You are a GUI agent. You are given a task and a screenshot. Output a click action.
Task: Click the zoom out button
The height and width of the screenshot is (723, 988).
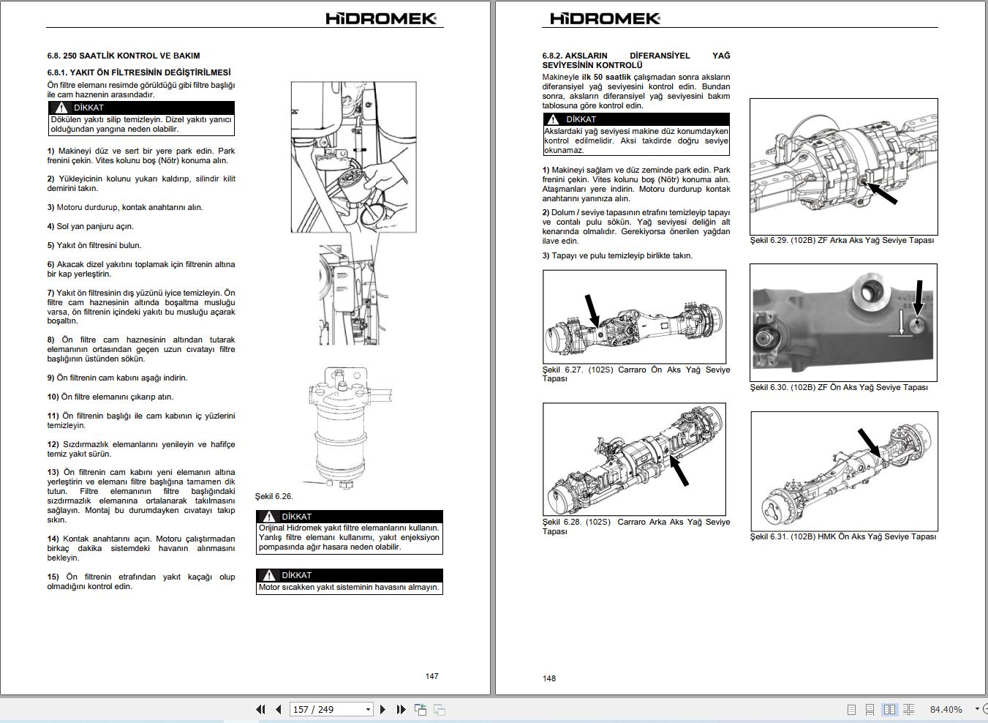986,709
